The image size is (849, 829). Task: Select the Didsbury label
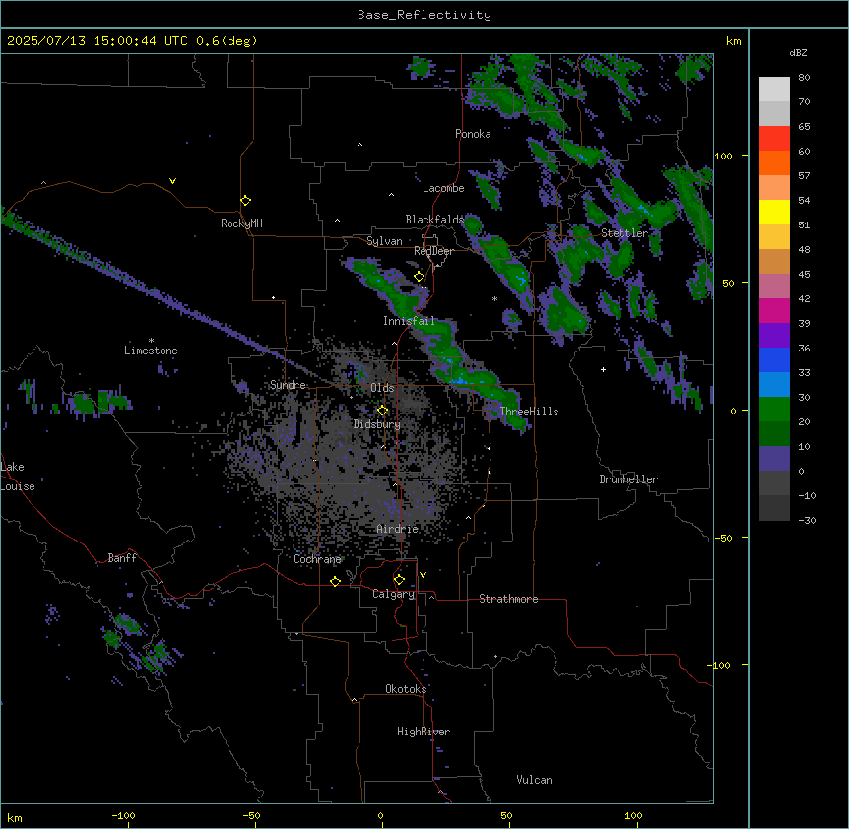377,424
